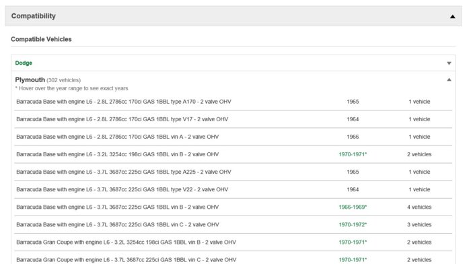Click 1970-1971 for Gran Coupe 3.2L vin B

tap(353, 242)
